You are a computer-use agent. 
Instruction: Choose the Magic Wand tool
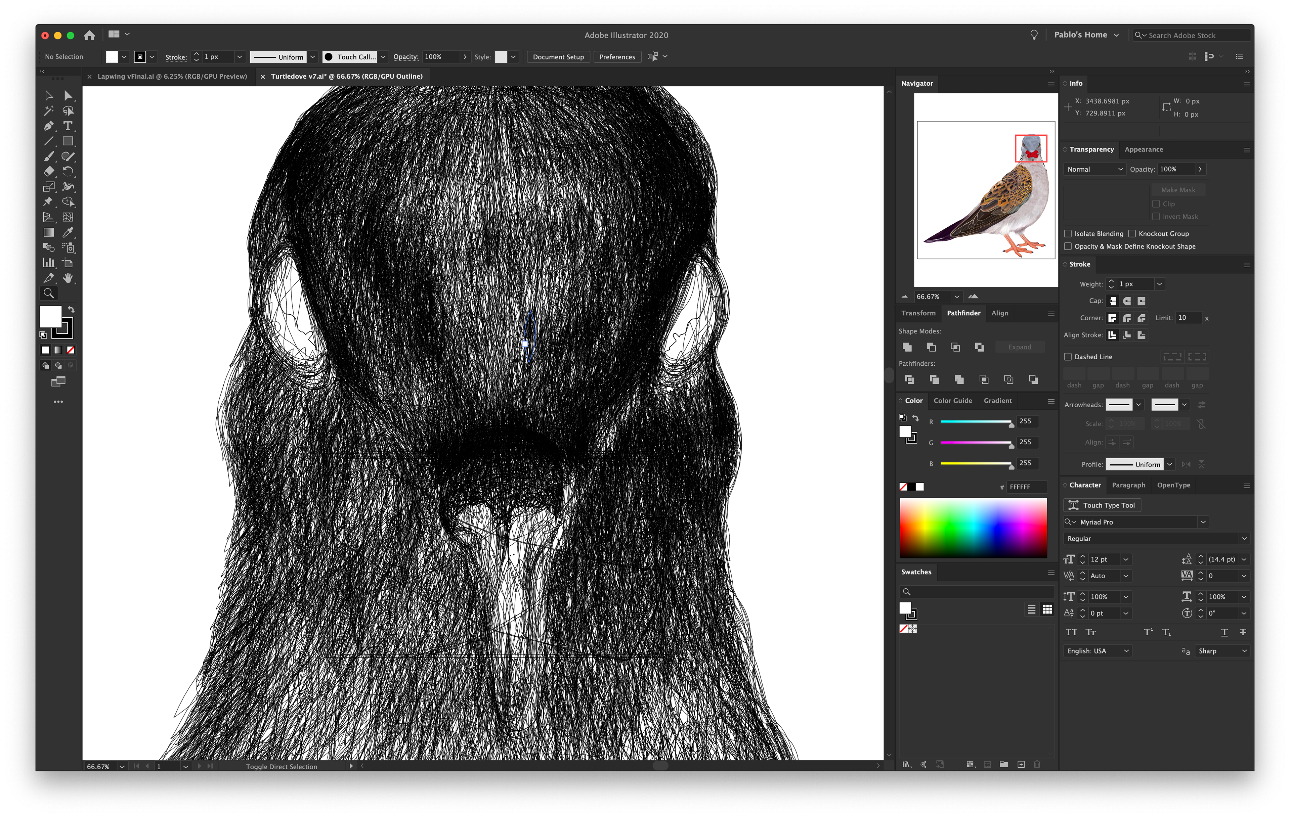pyautogui.click(x=48, y=111)
